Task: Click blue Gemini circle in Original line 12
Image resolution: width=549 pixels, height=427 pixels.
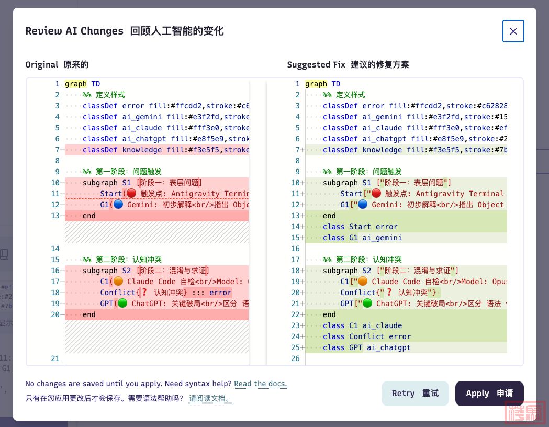Action: click(118, 205)
